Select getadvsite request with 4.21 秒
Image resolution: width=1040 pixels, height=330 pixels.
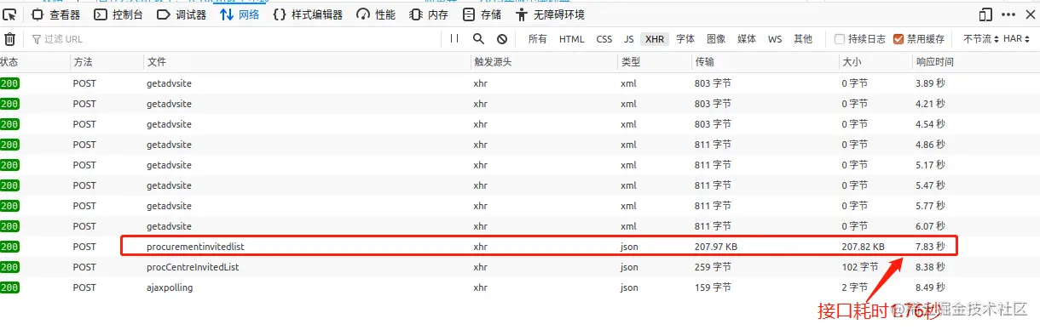(x=520, y=104)
